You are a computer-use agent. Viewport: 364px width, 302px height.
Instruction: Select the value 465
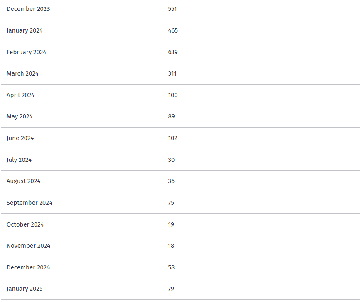(x=173, y=30)
